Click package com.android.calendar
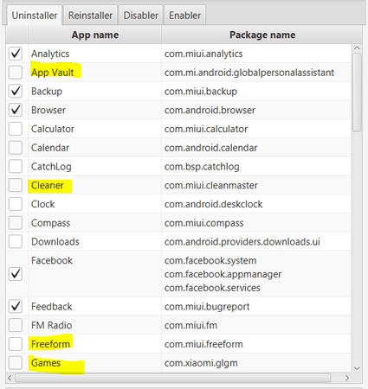Screen dimensions: 368x389 (210, 148)
